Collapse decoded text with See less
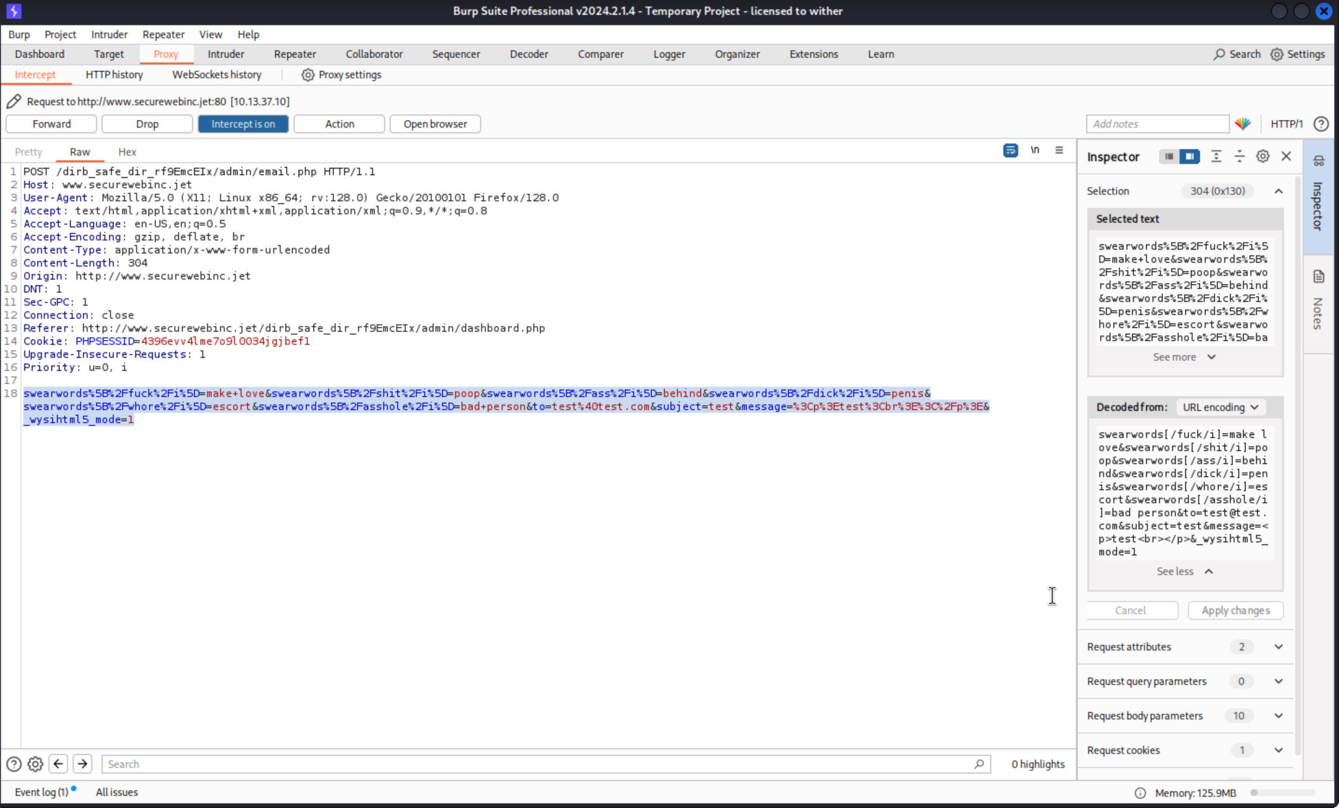 click(x=1184, y=571)
